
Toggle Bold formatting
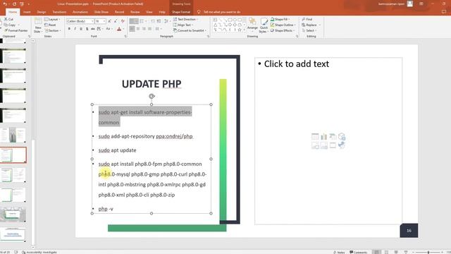click(x=69, y=29)
